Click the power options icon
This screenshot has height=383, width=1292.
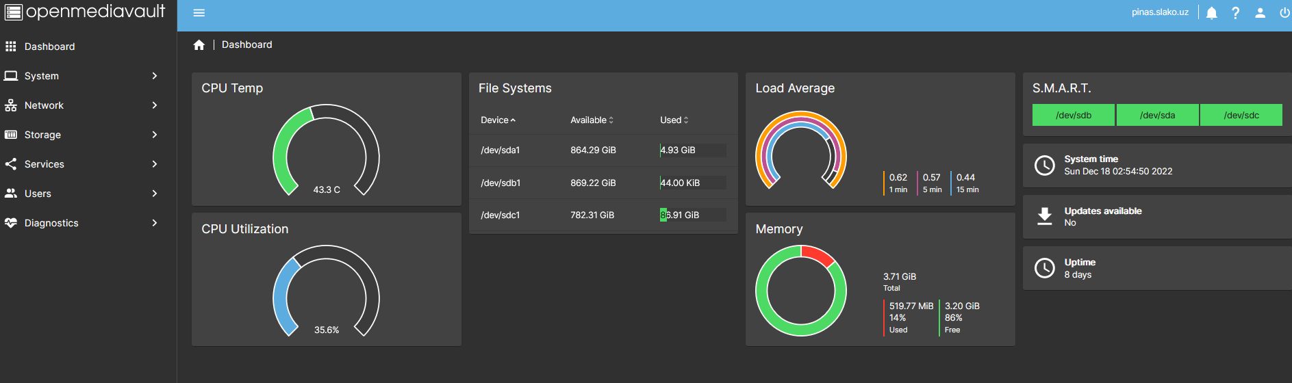(x=1284, y=13)
